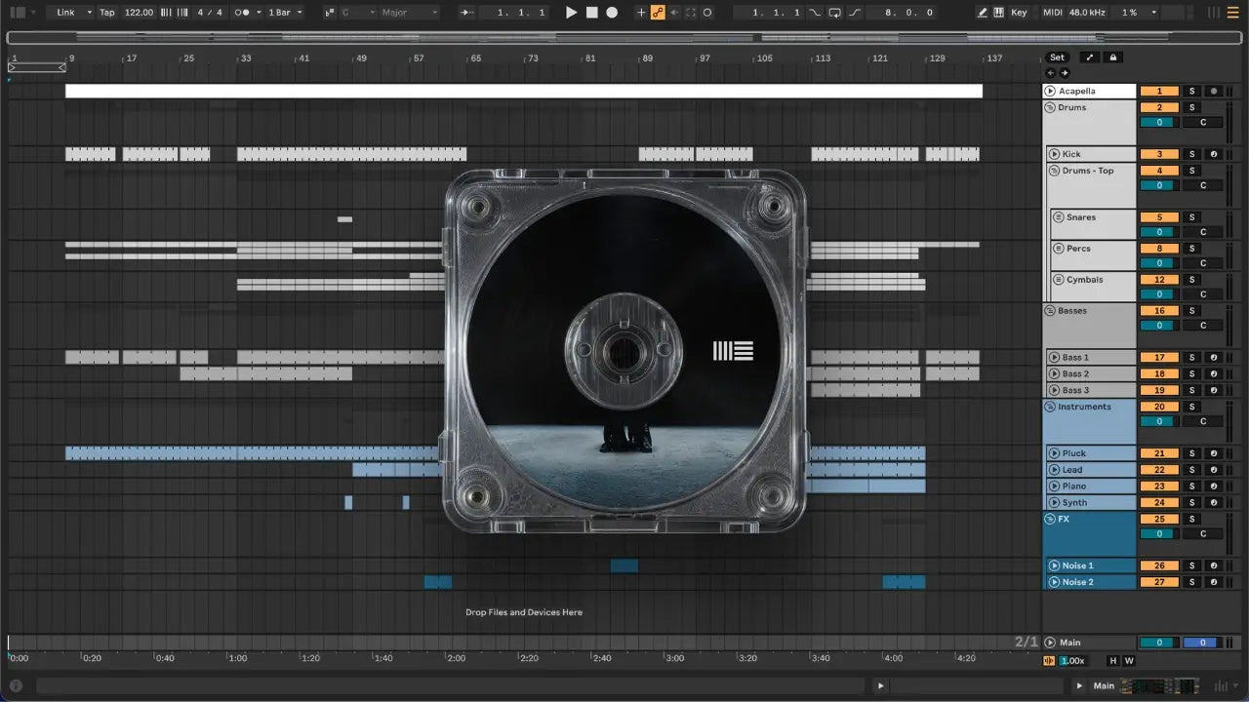Solo the Acapella track
The height and width of the screenshot is (702, 1249).
point(1191,91)
